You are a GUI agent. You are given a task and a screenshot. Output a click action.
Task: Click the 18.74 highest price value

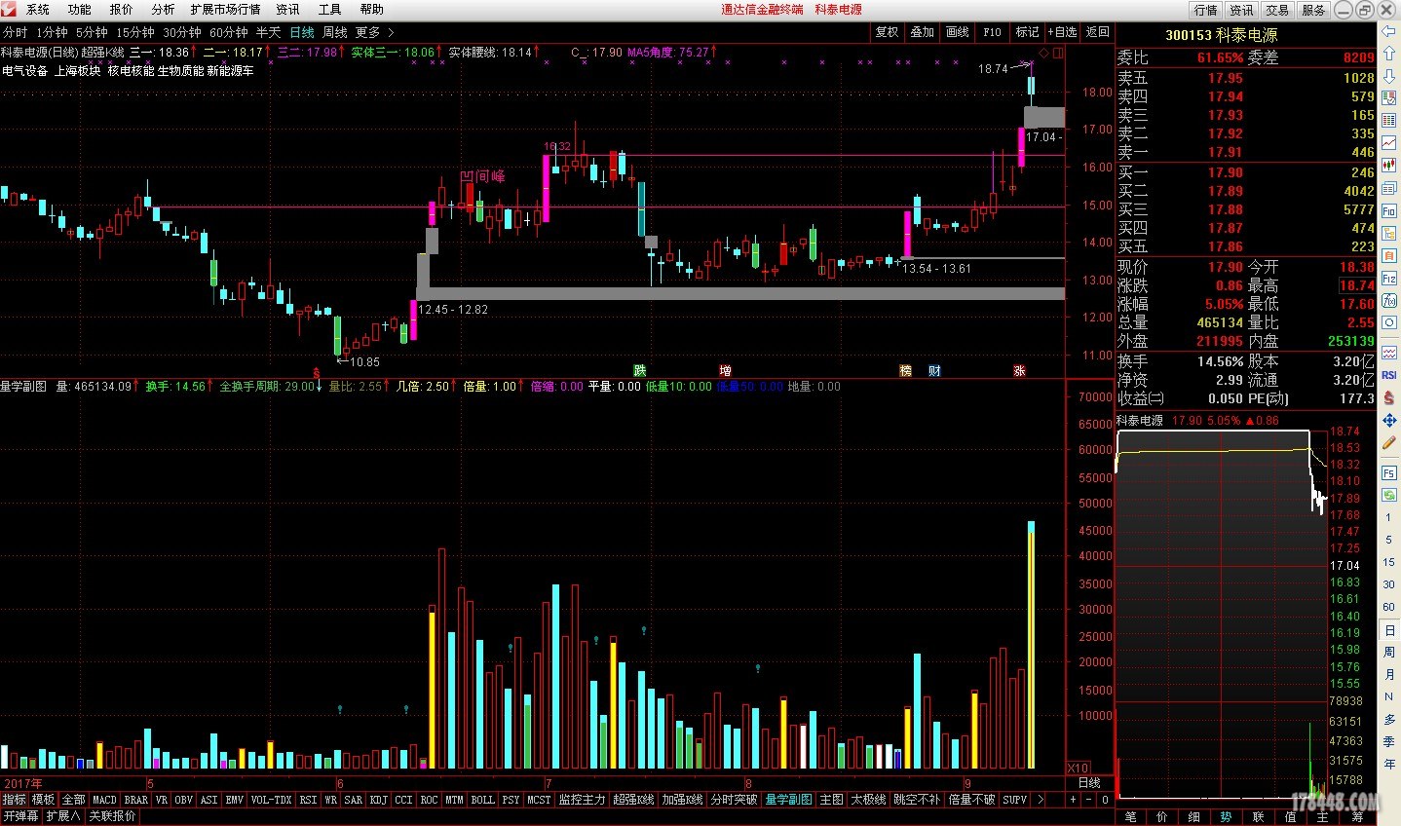[1356, 285]
